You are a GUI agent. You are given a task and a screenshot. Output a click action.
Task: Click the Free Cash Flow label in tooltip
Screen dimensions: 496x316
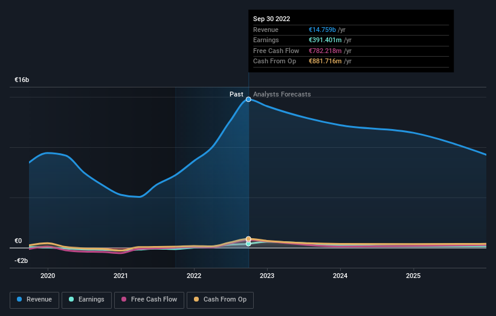276,51
